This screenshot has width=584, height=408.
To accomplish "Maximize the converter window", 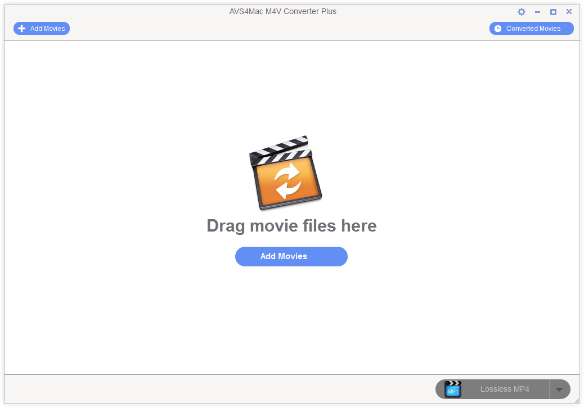I will 553,12.
